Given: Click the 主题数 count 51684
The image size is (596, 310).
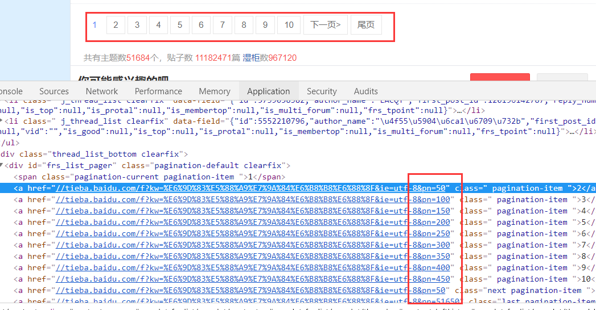Looking at the screenshot, I should coord(138,58).
